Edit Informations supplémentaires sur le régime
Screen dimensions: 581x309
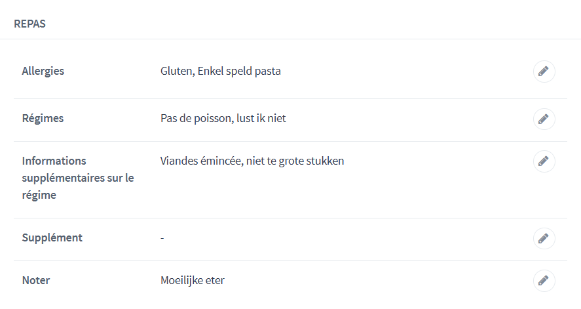pos(544,161)
